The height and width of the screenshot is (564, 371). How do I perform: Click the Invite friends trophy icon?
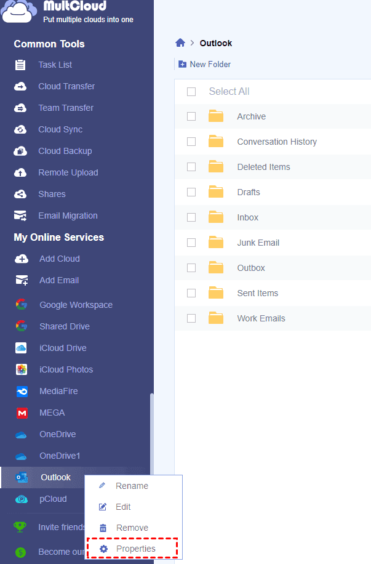(20, 527)
